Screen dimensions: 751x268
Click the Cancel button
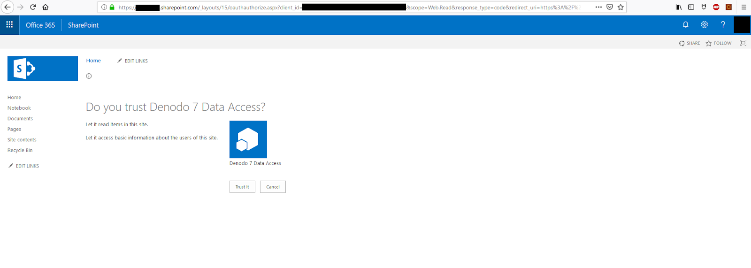[273, 187]
